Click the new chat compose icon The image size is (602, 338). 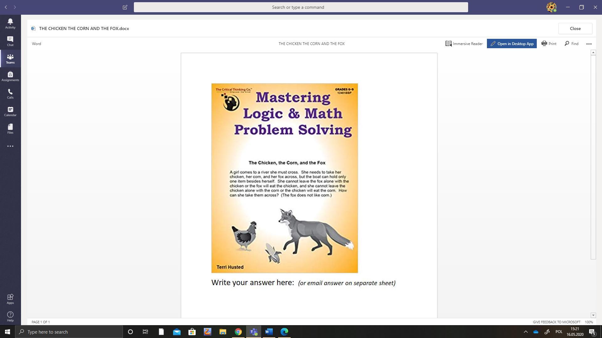click(125, 7)
